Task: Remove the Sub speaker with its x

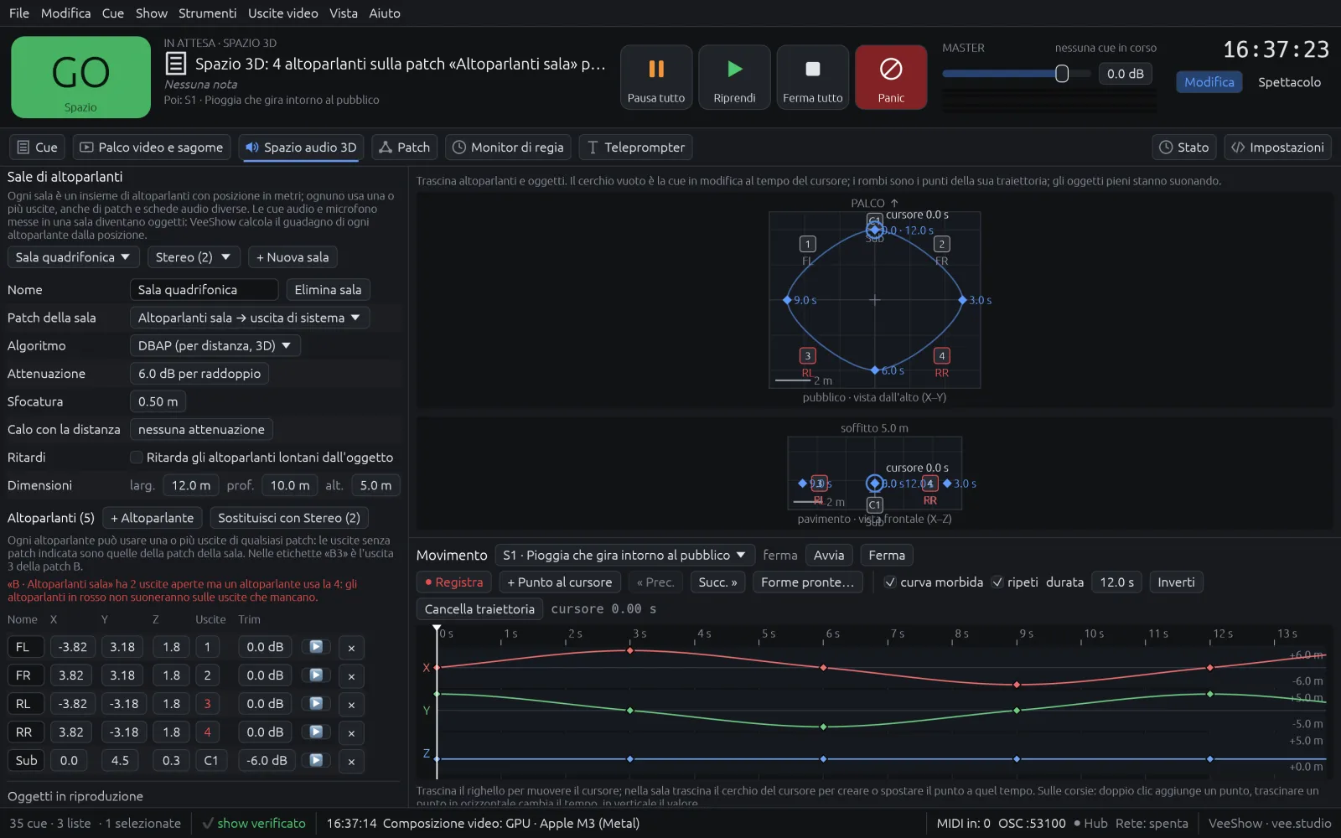Action: pos(351,762)
